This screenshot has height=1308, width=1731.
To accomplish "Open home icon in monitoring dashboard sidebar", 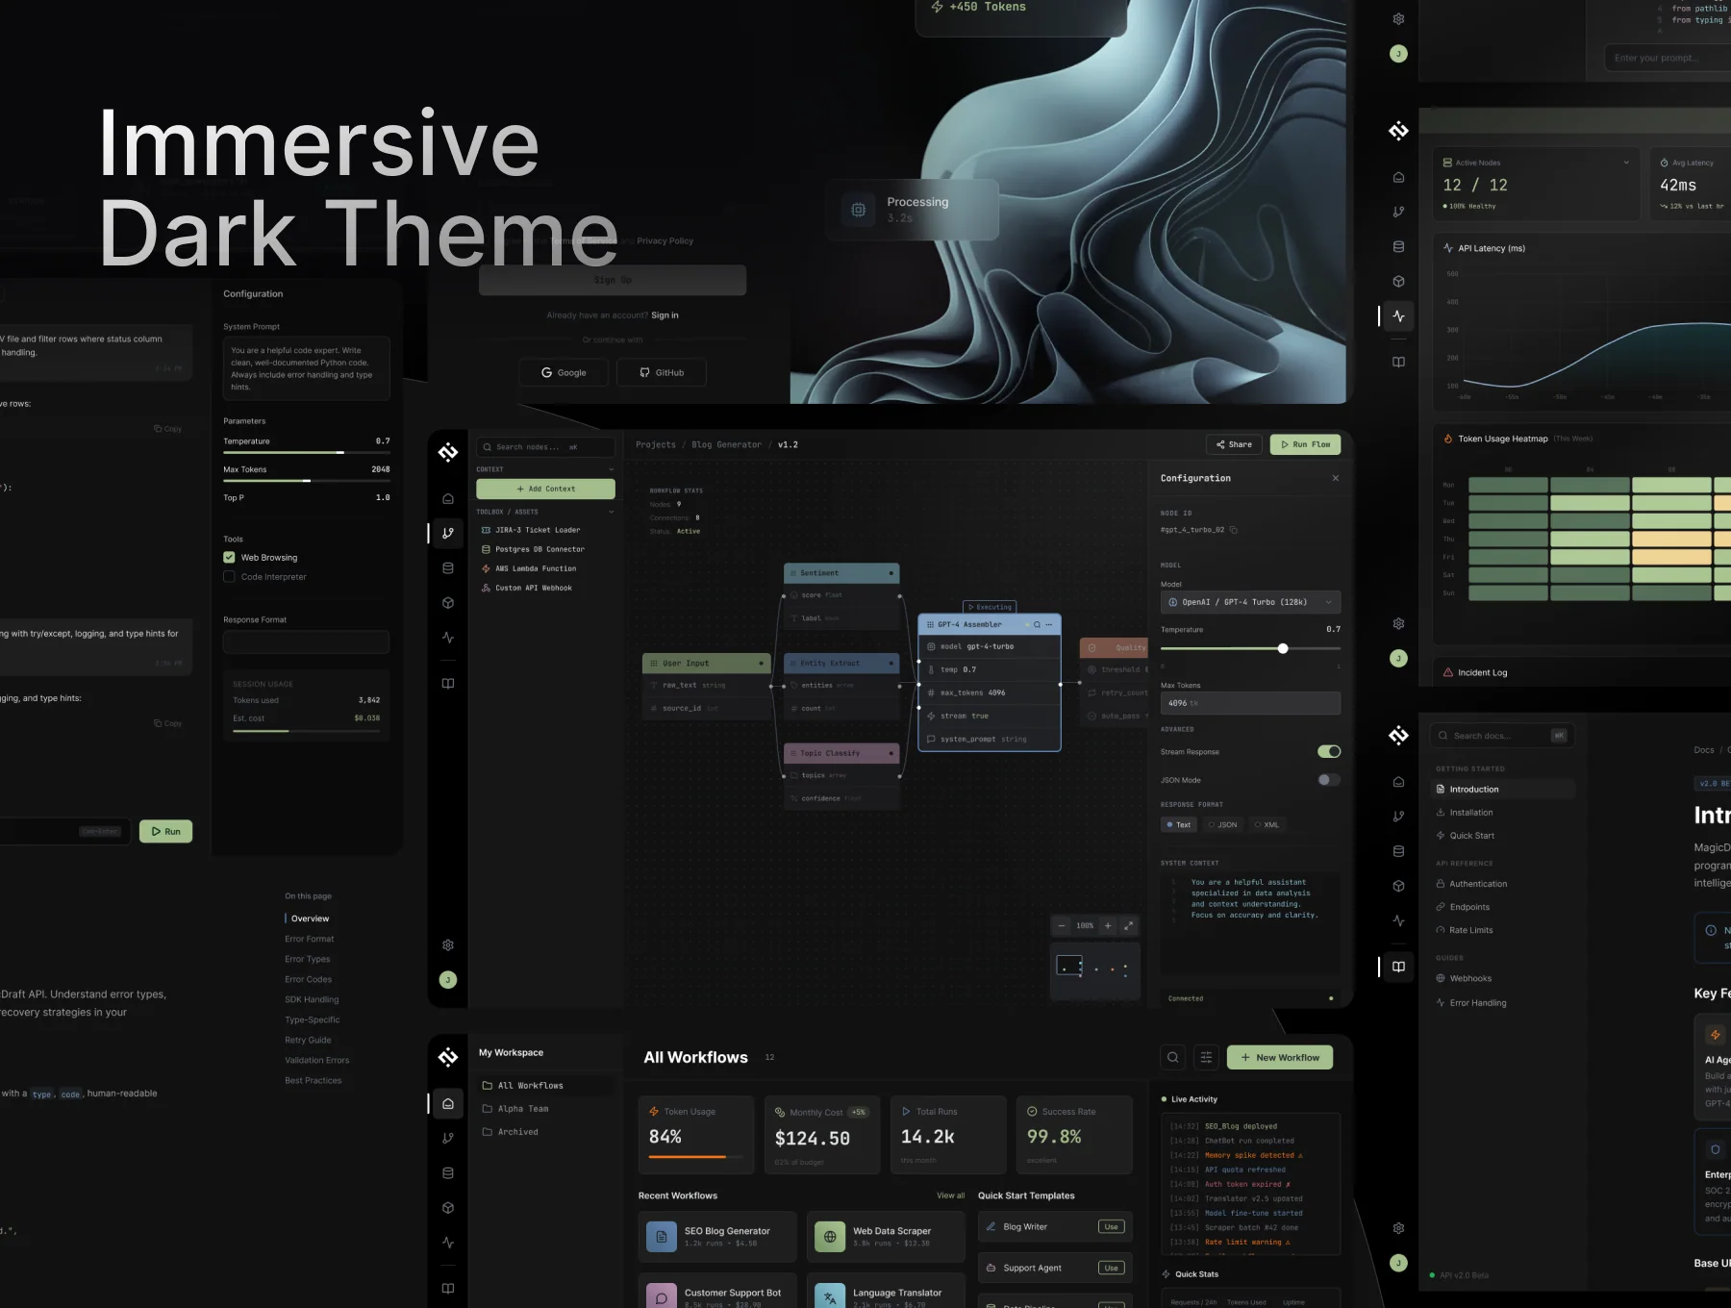I will click(x=1398, y=178).
